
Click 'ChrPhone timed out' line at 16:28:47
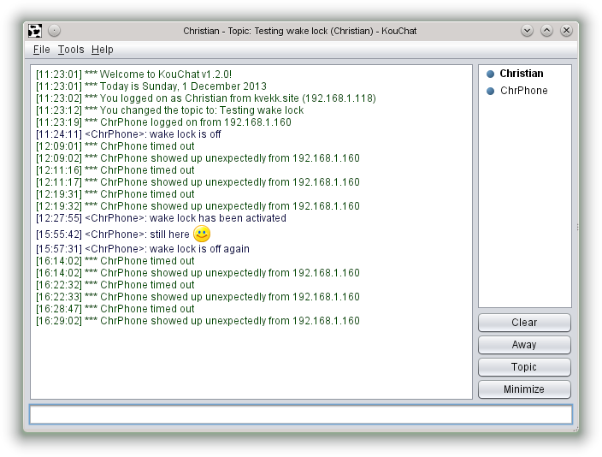[115, 309]
